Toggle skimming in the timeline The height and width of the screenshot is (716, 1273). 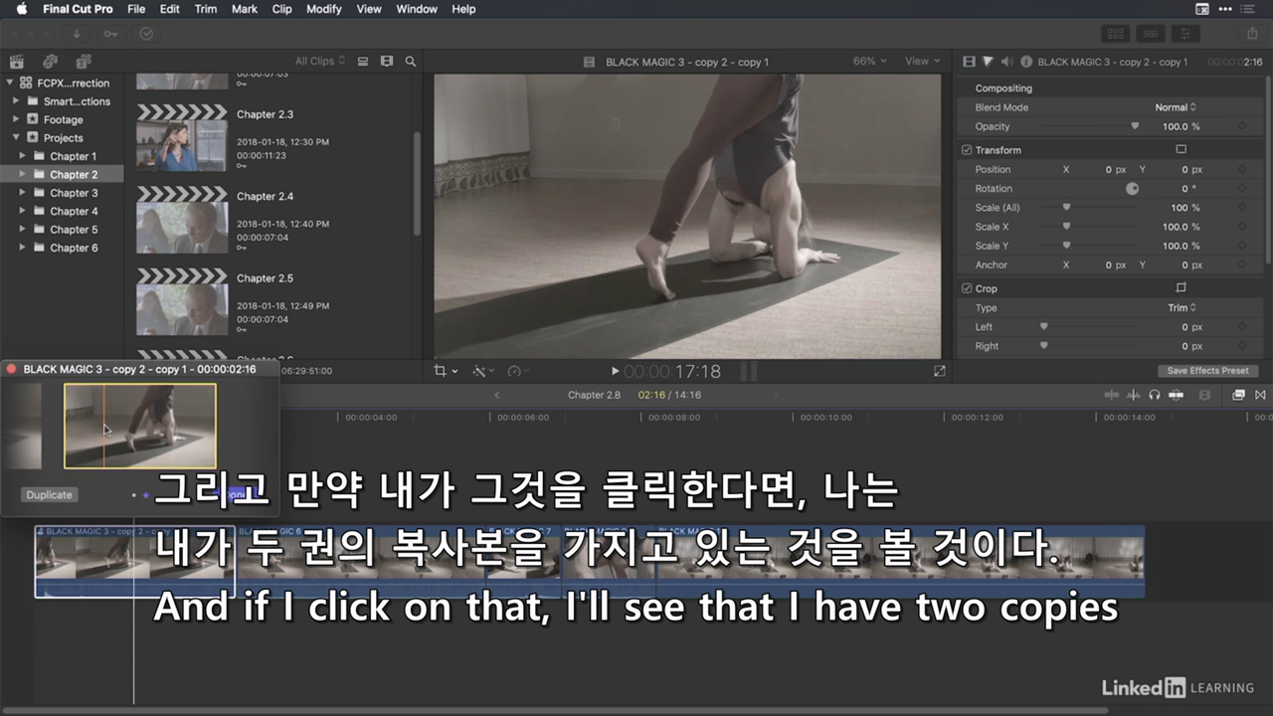pyautogui.click(x=1112, y=395)
